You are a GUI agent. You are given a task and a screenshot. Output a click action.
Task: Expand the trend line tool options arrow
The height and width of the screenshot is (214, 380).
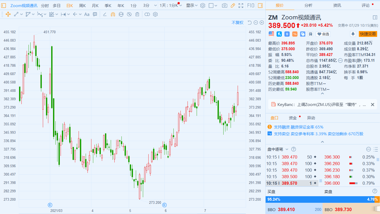tap(21, 14)
